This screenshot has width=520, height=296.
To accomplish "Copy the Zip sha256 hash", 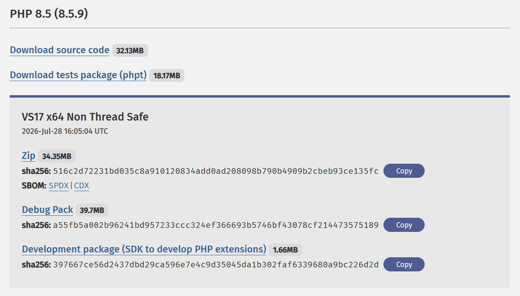I will point(404,171).
